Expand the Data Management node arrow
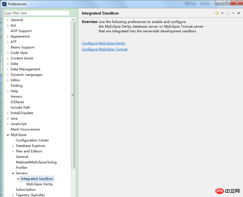 coord(8,69)
